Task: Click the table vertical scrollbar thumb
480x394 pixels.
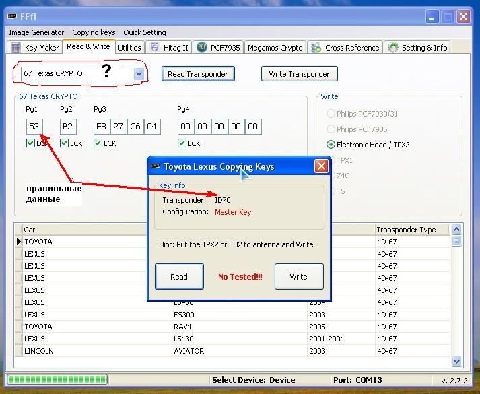Action: point(456,240)
